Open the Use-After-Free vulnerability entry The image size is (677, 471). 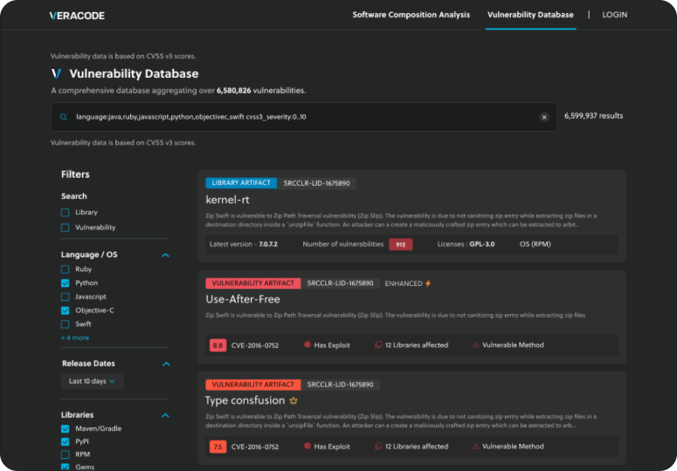[x=243, y=299]
